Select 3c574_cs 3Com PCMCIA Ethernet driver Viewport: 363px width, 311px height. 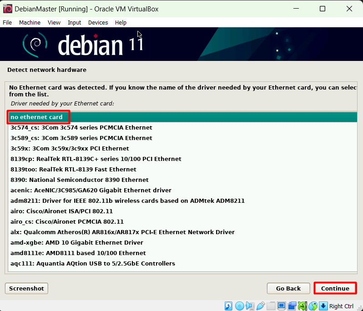point(182,127)
